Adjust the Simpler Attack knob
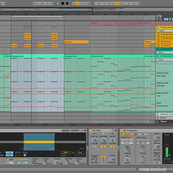173x173 pixels. [34, 162]
